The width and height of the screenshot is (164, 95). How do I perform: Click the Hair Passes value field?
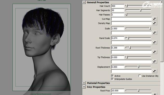118,15
